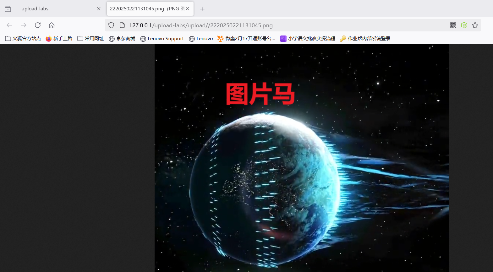This screenshot has height=272, width=493.
Task: Click the tracking protection shield icon
Action: tap(111, 25)
